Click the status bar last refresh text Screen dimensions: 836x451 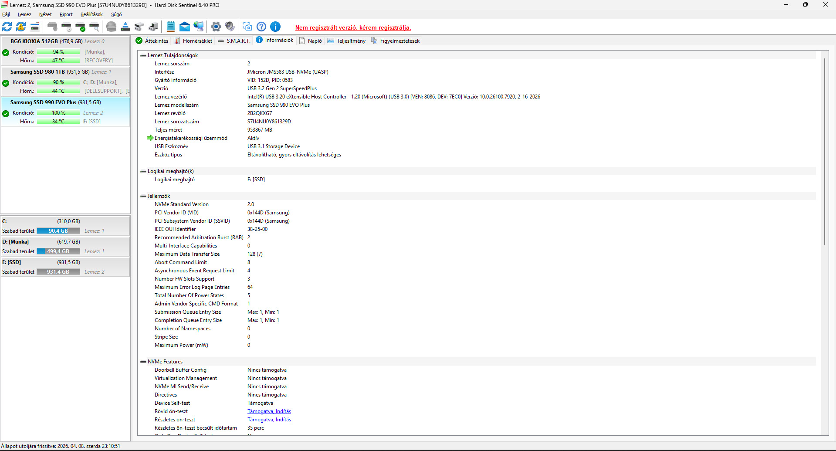[61, 446]
